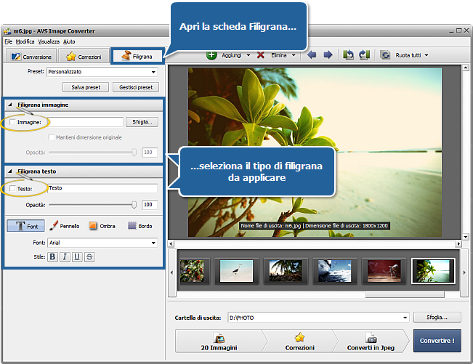Click the rotate right icon
Viewport: 473px width, 364px height.
pos(364,55)
